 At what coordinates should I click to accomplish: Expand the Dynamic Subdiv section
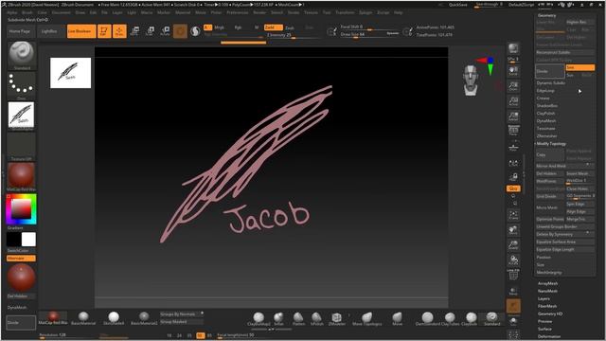click(x=551, y=83)
